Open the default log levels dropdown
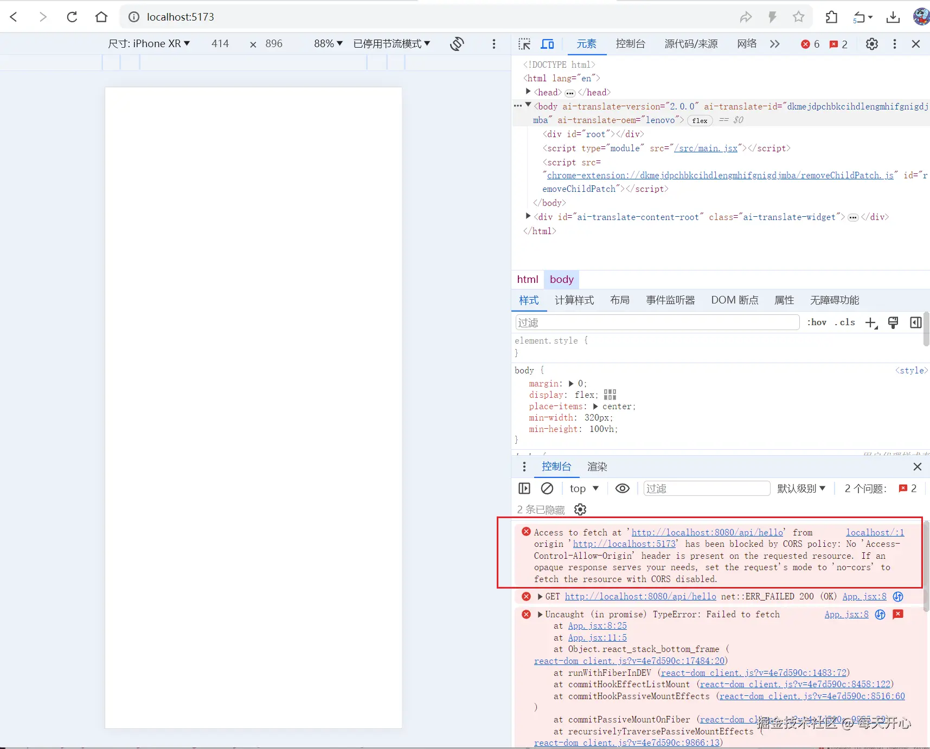The width and height of the screenshot is (930, 749). pos(801,488)
